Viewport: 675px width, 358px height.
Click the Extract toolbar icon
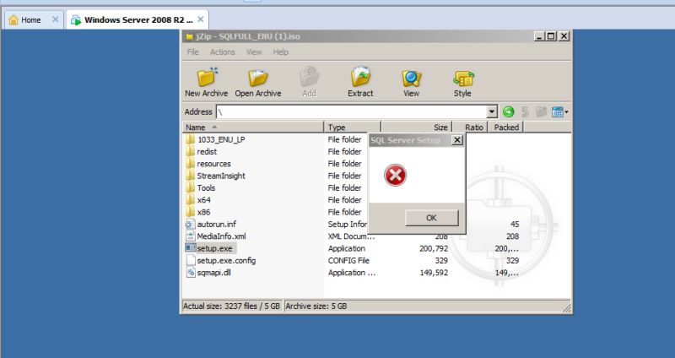pyautogui.click(x=360, y=78)
